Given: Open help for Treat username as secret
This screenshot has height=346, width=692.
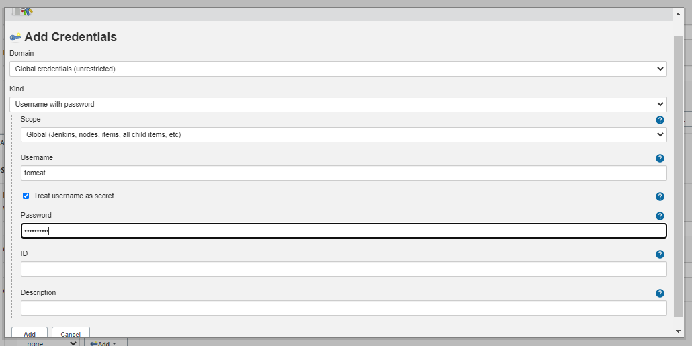Looking at the screenshot, I should (660, 196).
